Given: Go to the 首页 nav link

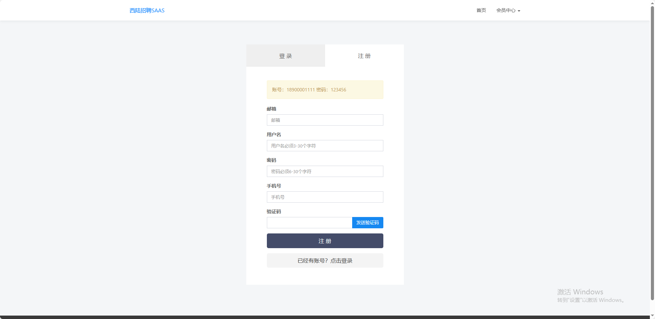Looking at the screenshot, I should click(481, 10).
